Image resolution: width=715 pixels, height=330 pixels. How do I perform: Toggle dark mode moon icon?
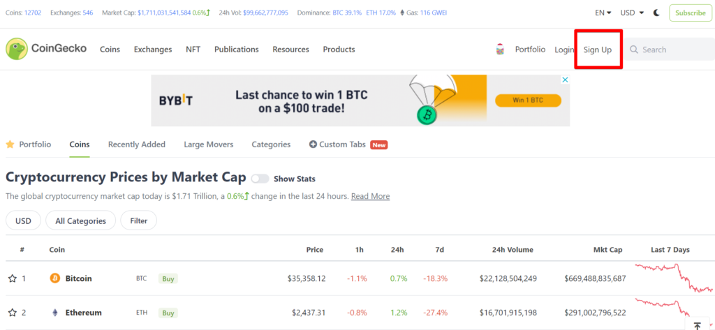(656, 13)
